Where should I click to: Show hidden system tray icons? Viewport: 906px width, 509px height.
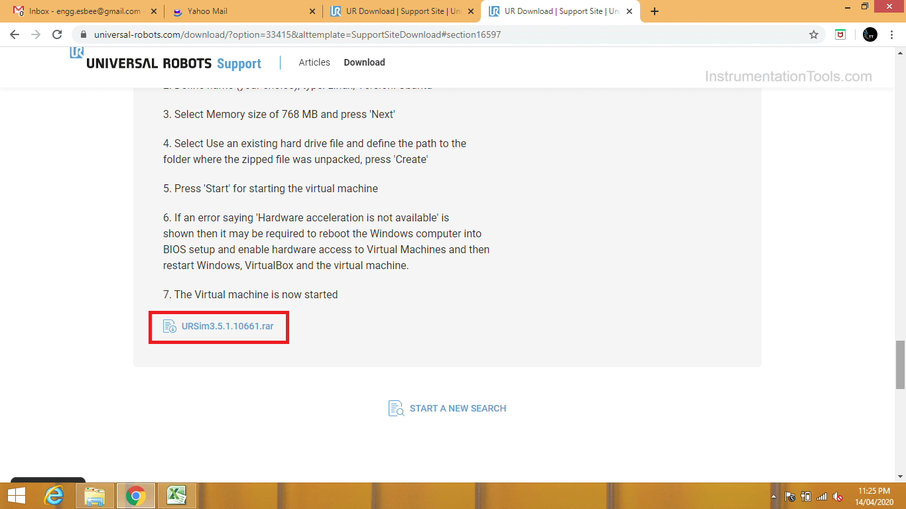[773, 496]
